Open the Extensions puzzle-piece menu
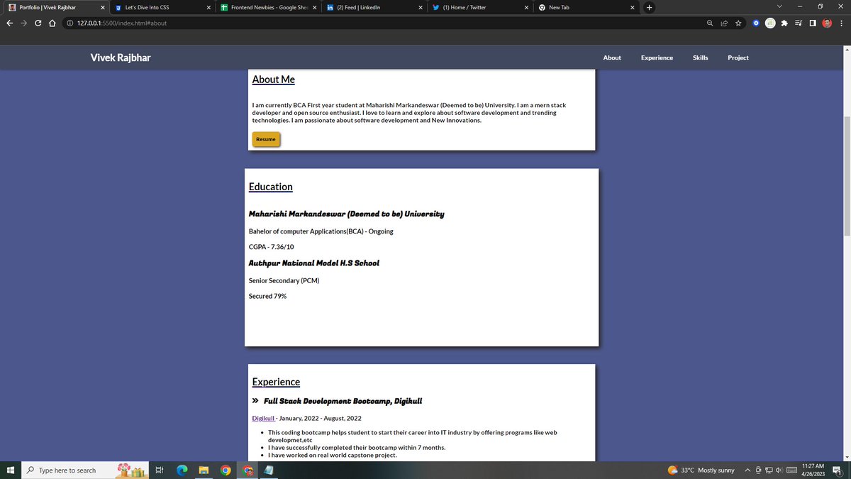 point(784,23)
